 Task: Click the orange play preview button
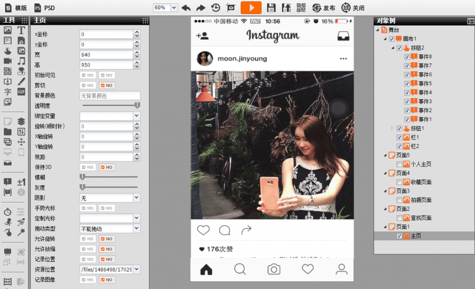click(x=251, y=7)
